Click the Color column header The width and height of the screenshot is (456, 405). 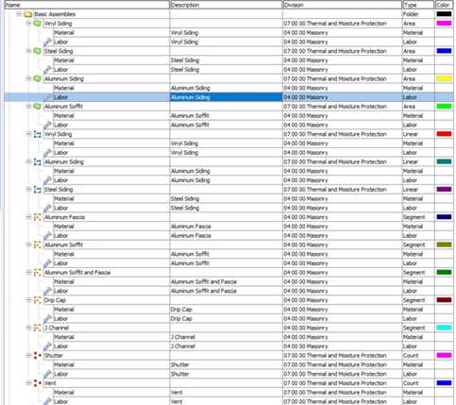pos(445,5)
